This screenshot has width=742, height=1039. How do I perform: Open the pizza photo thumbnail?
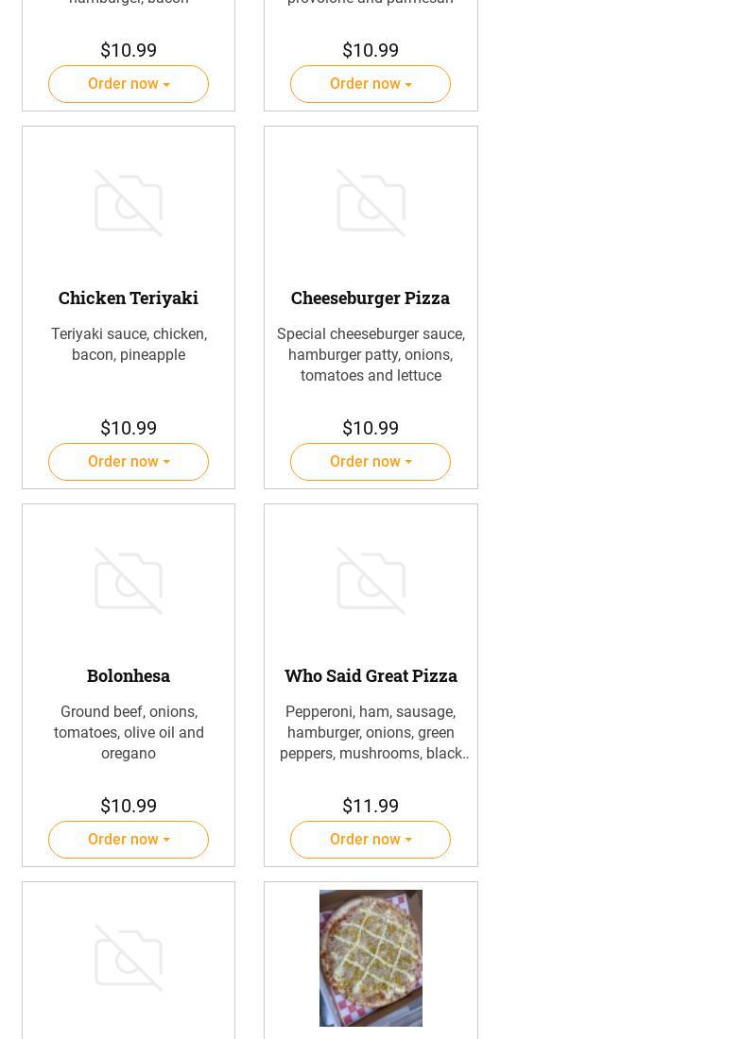click(371, 958)
